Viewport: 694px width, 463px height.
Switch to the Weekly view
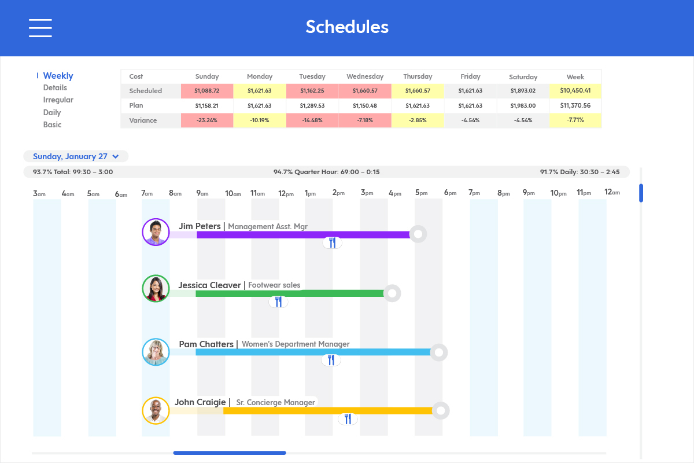[58, 76]
